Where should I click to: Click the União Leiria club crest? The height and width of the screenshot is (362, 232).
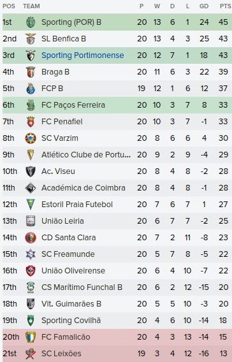coord(31,221)
